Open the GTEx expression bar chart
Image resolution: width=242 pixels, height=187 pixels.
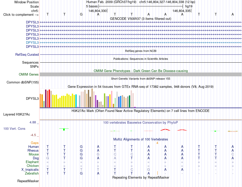point(88,98)
